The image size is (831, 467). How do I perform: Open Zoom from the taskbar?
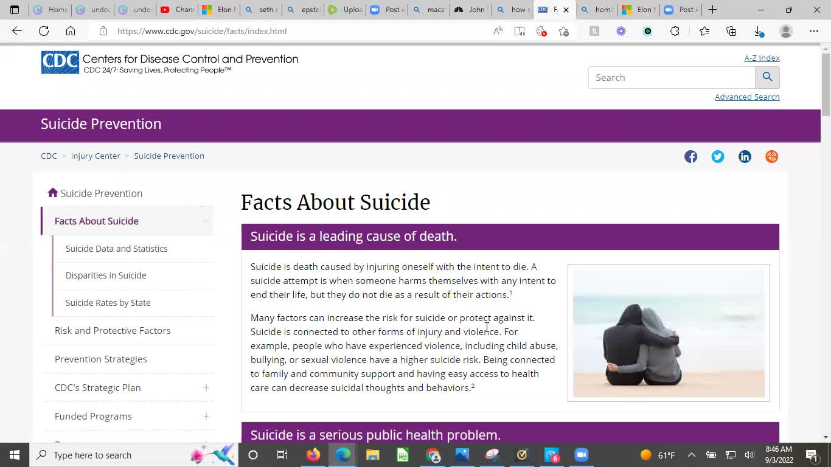pyautogui.click(x=582, y=455)
